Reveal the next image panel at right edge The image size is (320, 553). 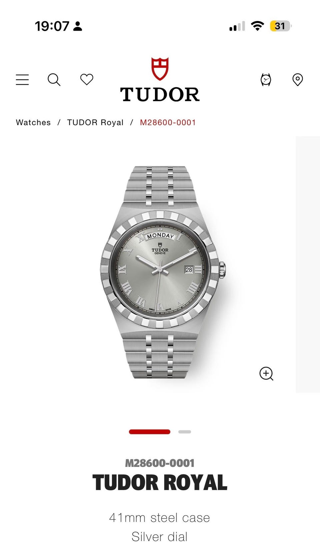(x=308, y=264)
